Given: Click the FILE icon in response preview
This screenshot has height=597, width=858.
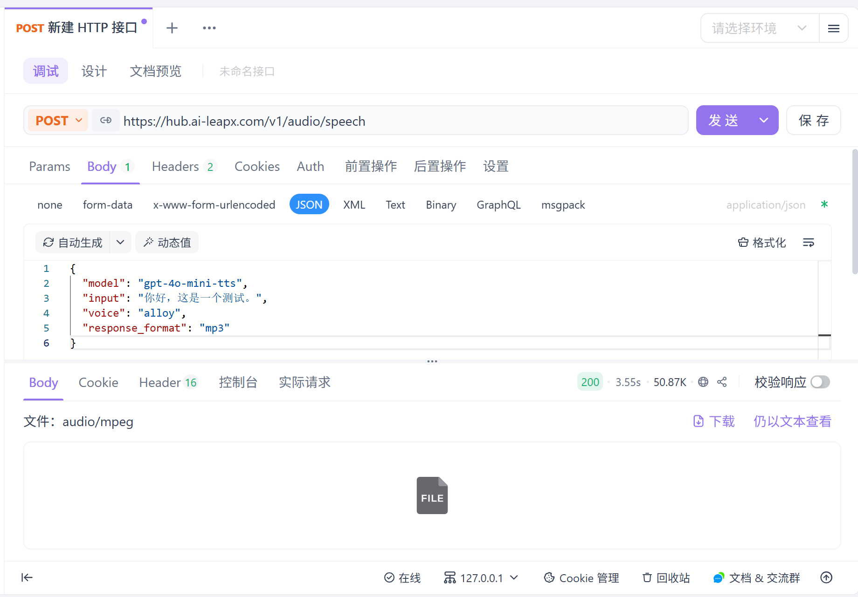Looking at the screenshot, I should coord(432,495).
